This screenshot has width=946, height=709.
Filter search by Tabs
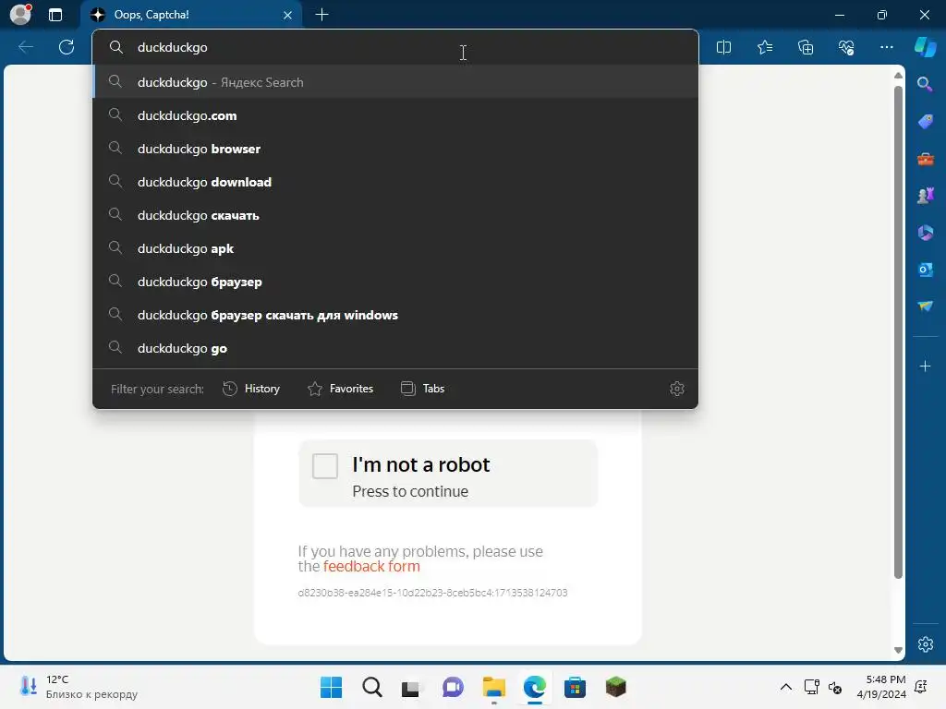click(x=422, y=389)
